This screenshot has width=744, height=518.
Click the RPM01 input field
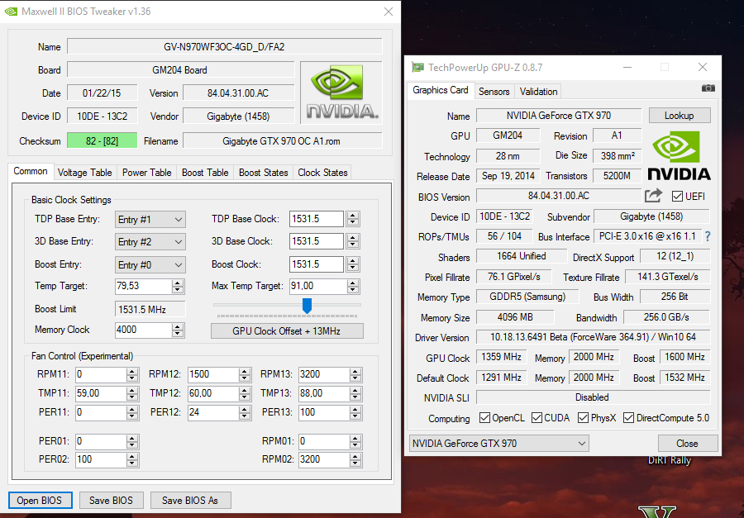click(324, 442)
